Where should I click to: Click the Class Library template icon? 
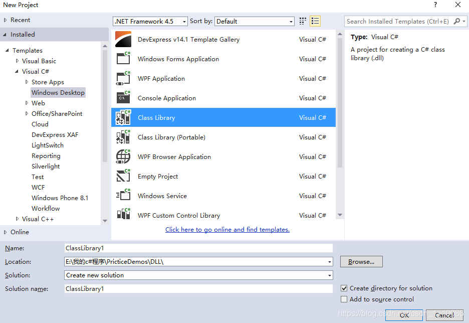(x=123, y=117)
